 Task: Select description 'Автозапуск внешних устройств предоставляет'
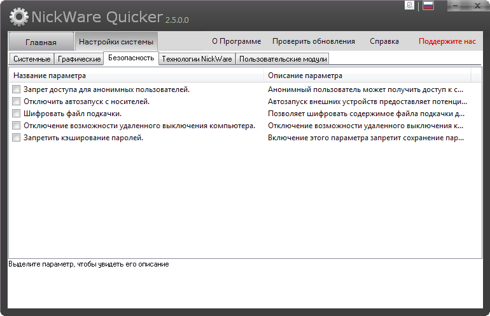(367, 102)
